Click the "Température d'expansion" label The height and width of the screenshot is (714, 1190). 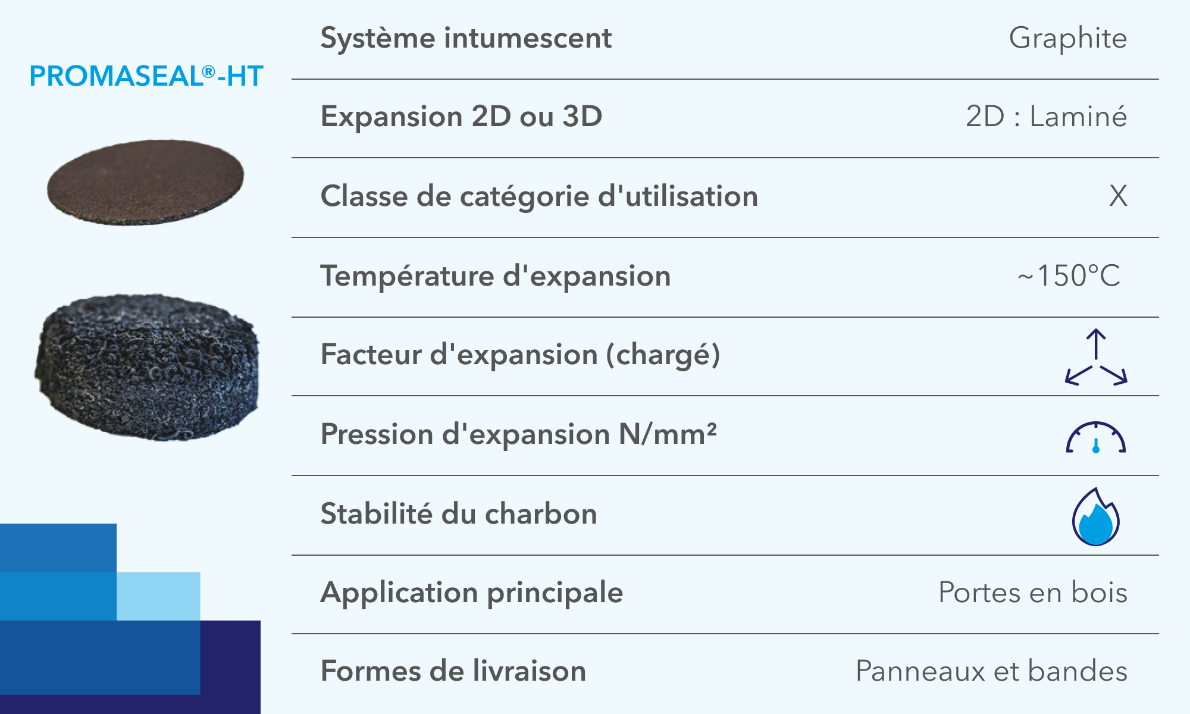(496, 276)
